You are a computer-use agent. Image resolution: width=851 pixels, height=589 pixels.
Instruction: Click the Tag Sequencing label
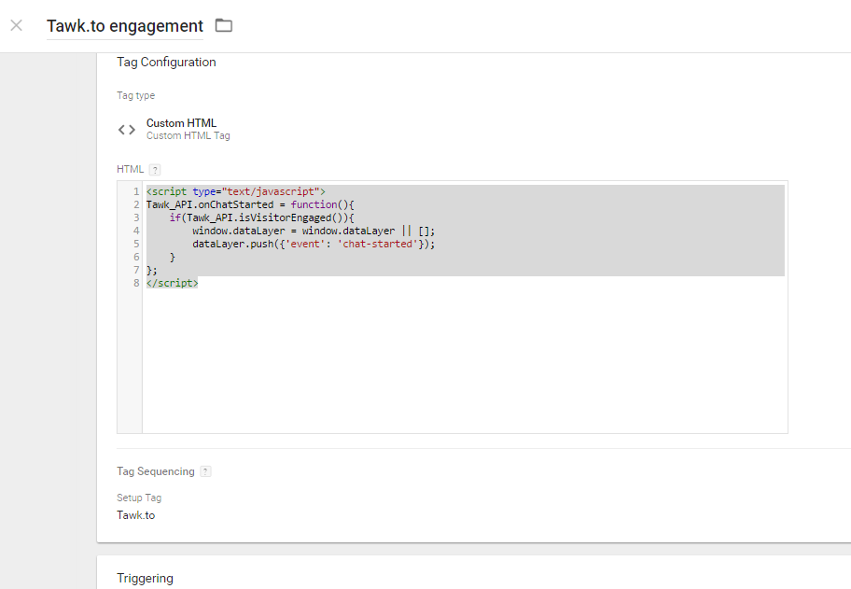point(155,471)
